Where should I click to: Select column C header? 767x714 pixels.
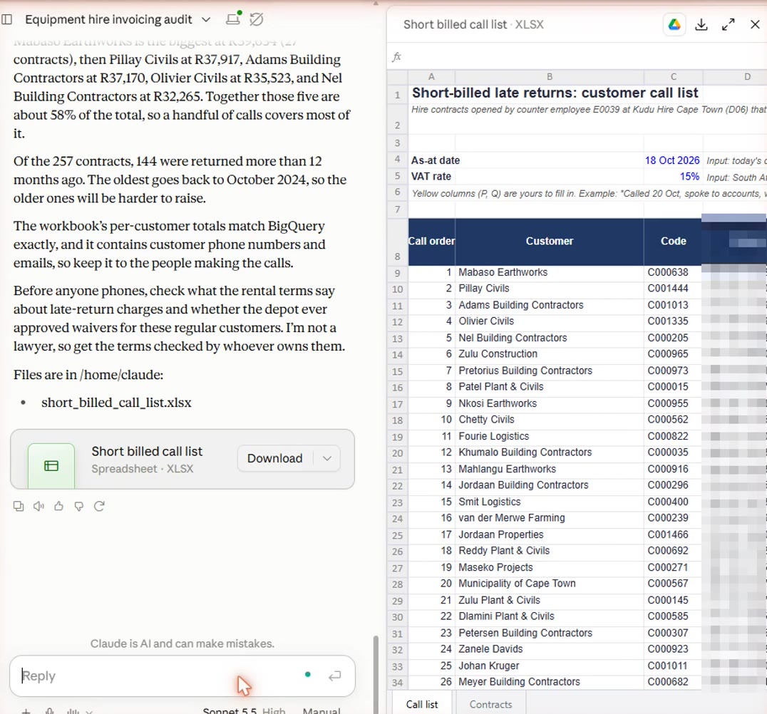(673, 77)
